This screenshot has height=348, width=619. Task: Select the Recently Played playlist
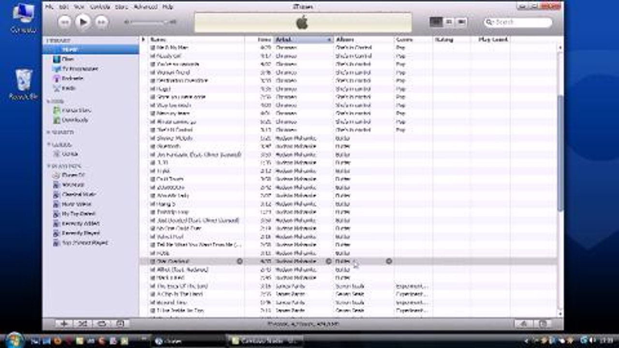click(x=80, y=233)
